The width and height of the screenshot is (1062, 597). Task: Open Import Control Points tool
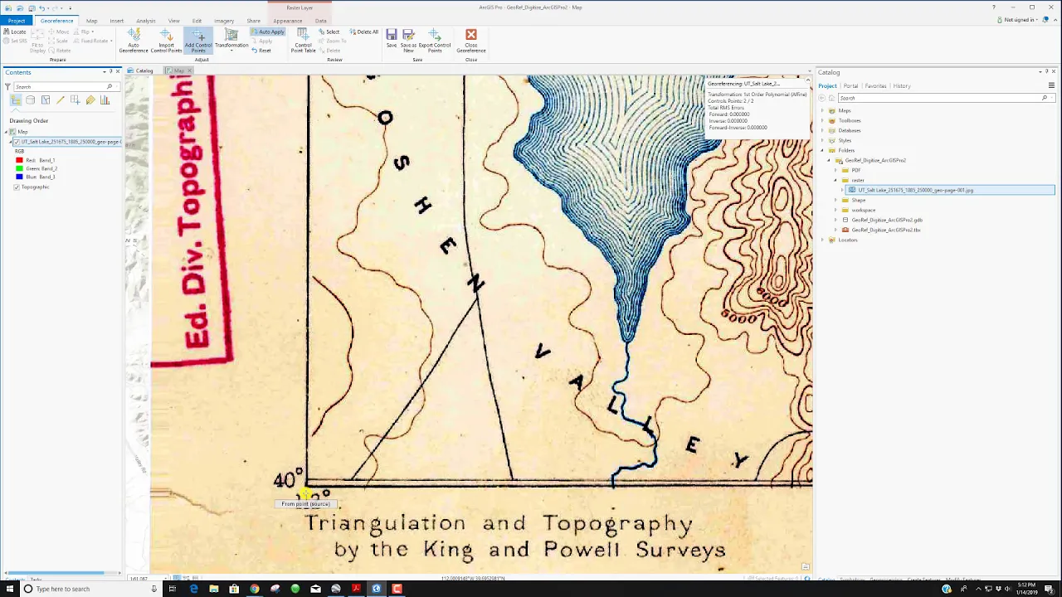coord(166,40)
